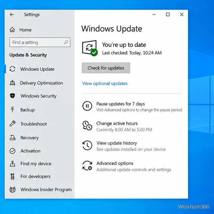Click the Backup upward arrow icon
Image resolution: width=214 pixels, height=214 pixels.
click(x=12, y=110)
